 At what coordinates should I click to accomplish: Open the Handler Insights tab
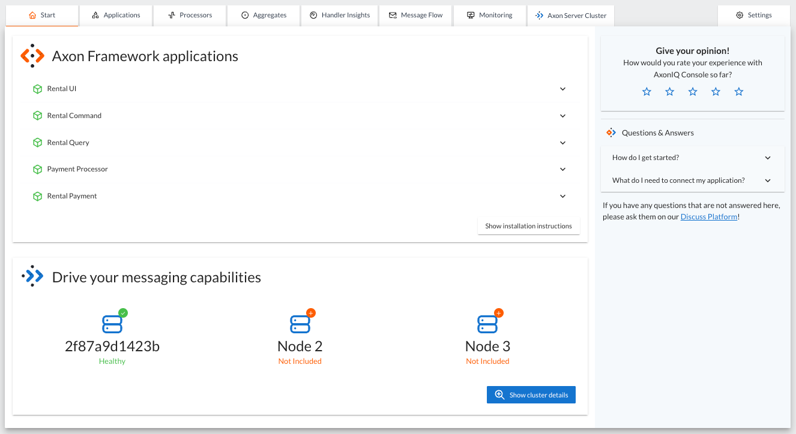pos(340,16)
